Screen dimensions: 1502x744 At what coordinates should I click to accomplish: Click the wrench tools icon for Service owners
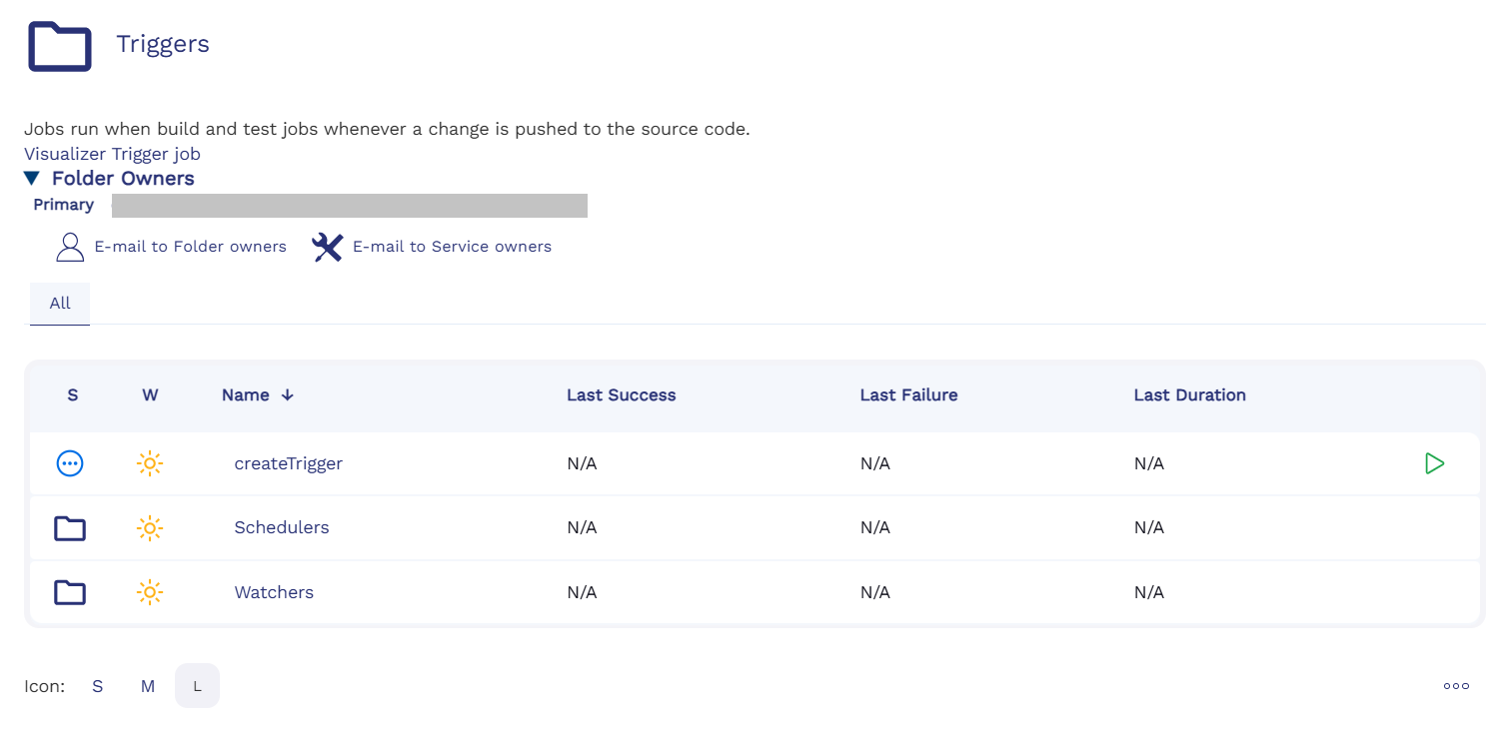(327, 247)
